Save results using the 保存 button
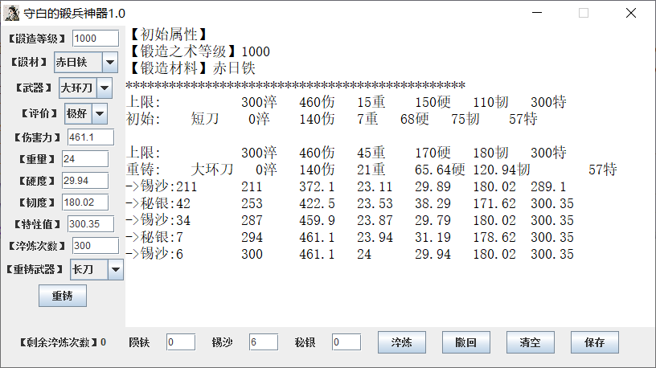 click(x=594, y=342)
